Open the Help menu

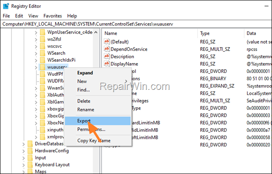pos(72,16)
